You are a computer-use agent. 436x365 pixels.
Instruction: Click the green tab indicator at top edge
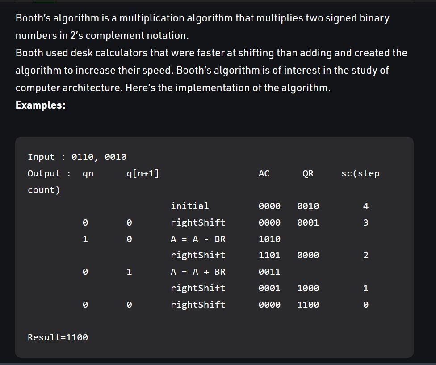tap(45, 1)
